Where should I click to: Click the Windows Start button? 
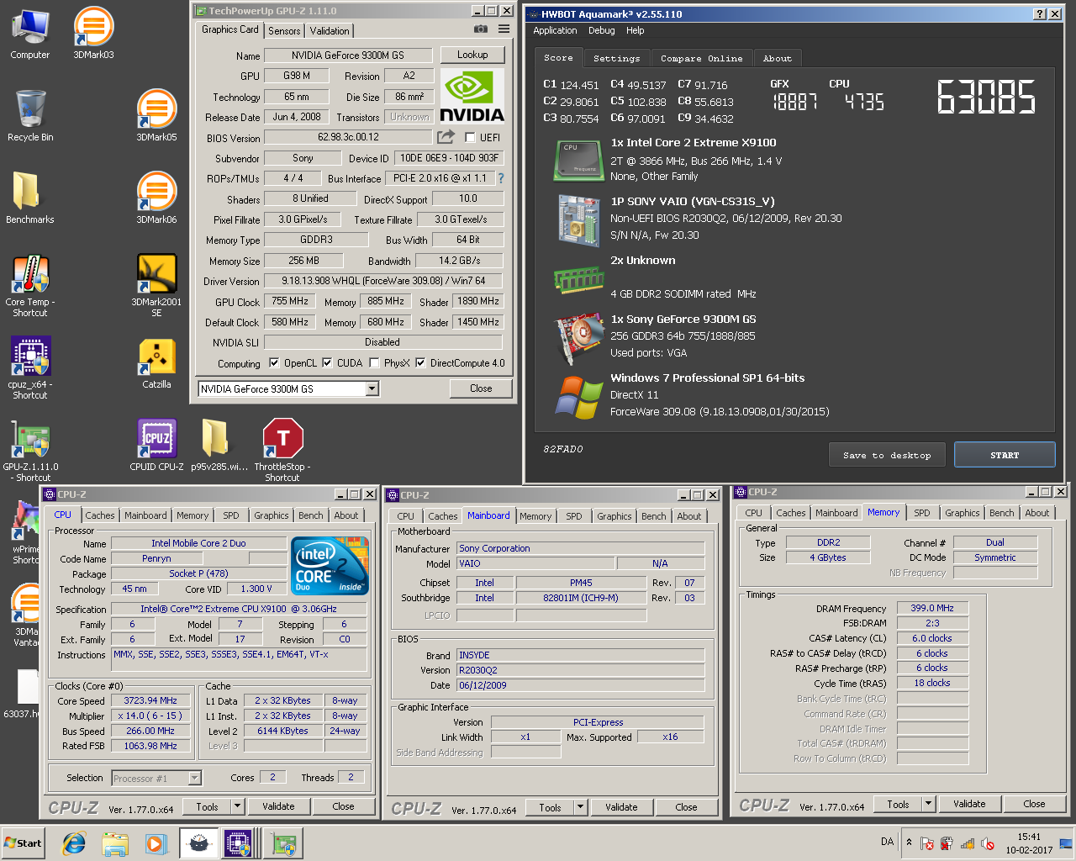[24, 843]
